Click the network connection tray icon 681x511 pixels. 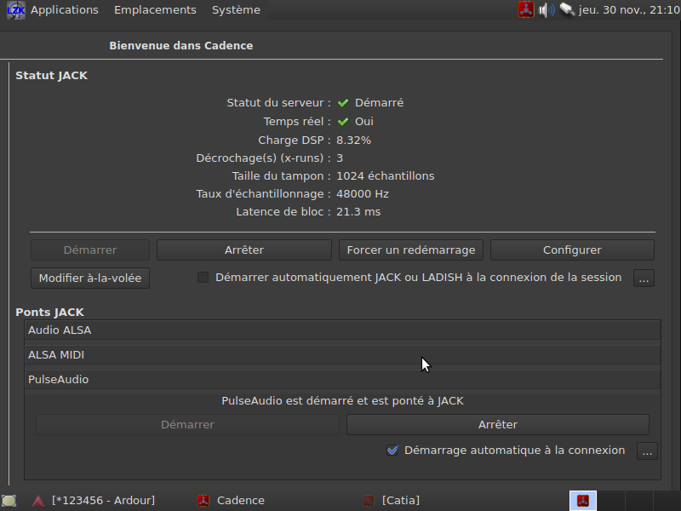click(x=567, y=9)
